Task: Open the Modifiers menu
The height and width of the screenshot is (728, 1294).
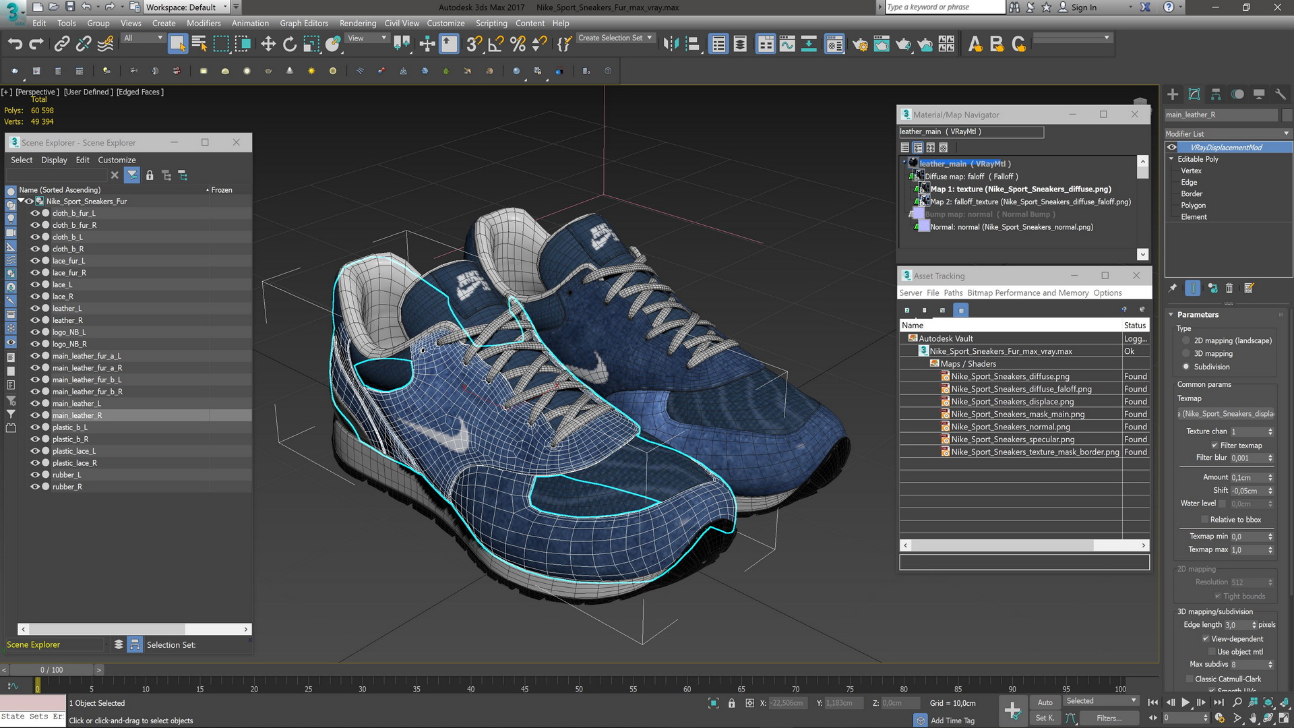Action: point(204,23)
